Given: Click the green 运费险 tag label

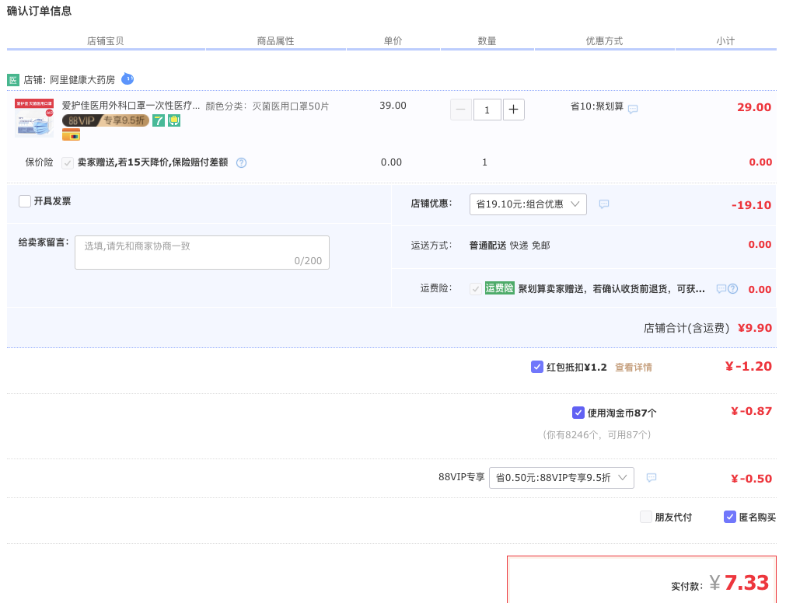Looking at the screenshot, I should [x=500, y=288].
